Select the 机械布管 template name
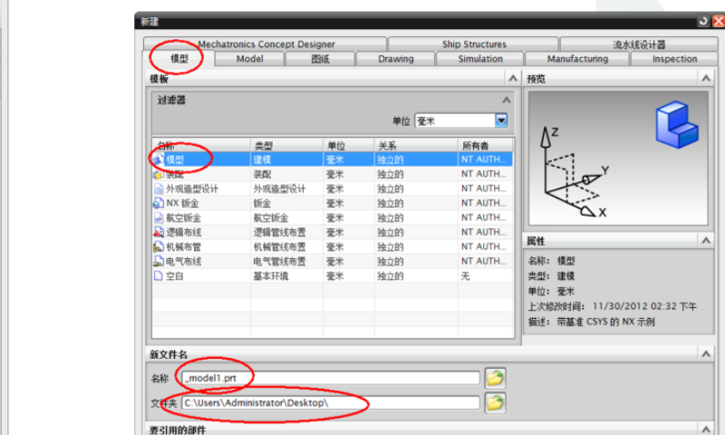 (x=184, y=246)
